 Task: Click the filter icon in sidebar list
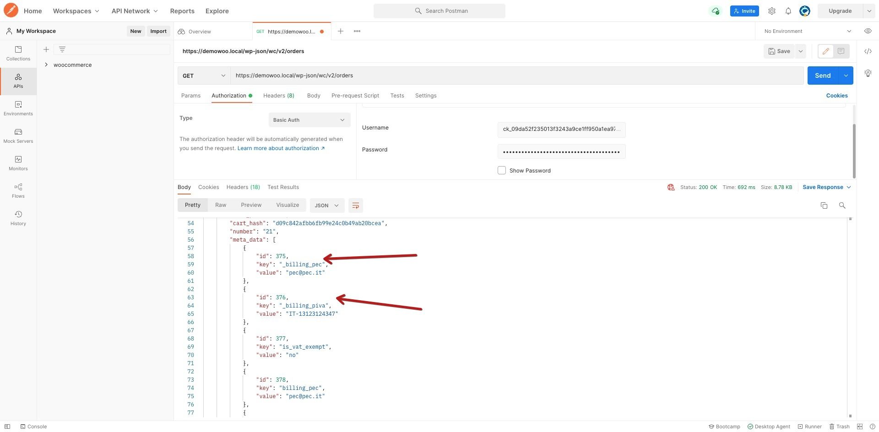click(62, 49)
